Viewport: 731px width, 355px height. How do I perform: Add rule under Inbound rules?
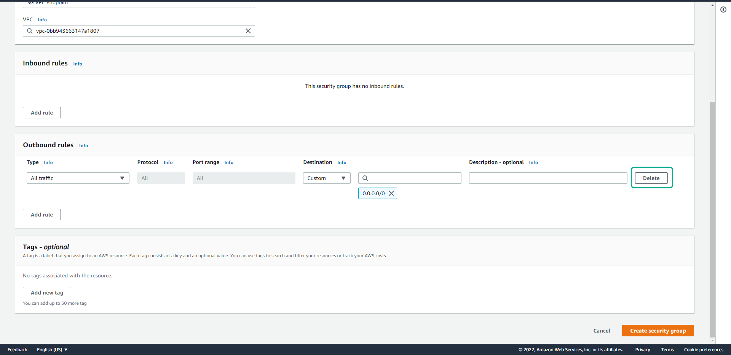[42, 113]
